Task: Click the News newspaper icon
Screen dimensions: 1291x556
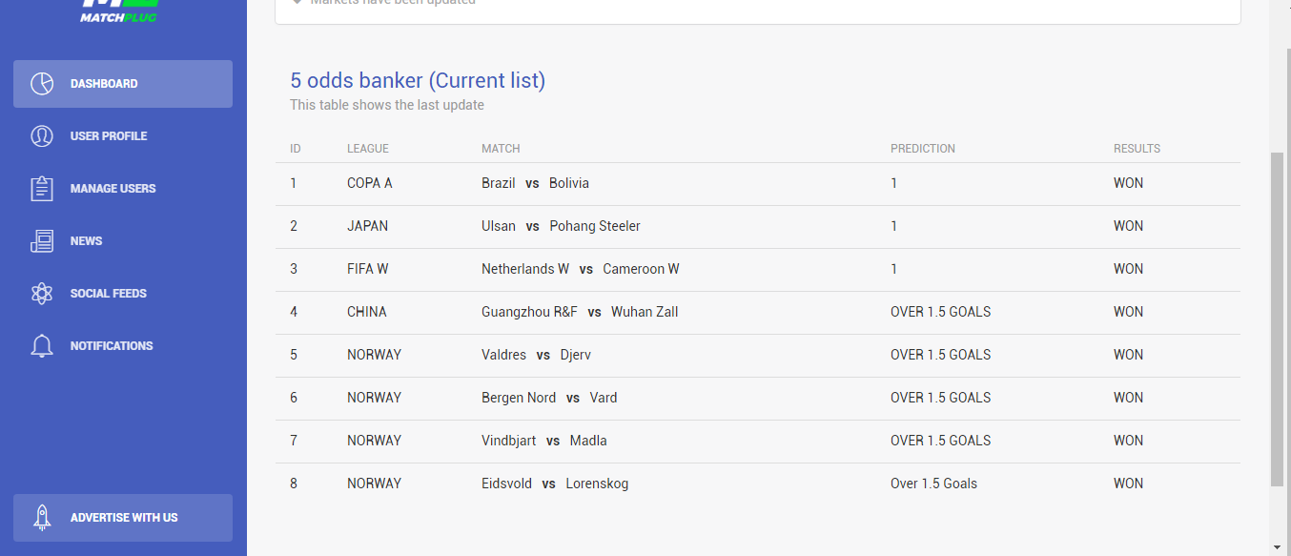Action: [x=42, y=241]
